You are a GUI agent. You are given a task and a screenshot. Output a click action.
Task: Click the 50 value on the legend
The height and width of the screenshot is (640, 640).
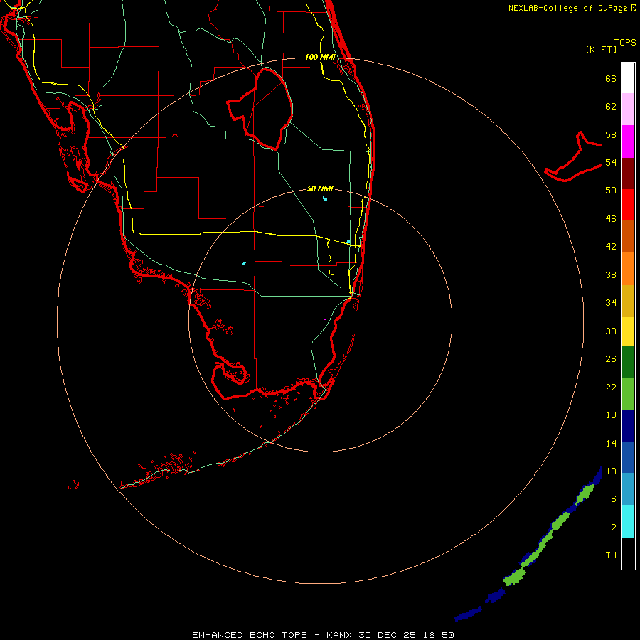[x=611, y=190]
